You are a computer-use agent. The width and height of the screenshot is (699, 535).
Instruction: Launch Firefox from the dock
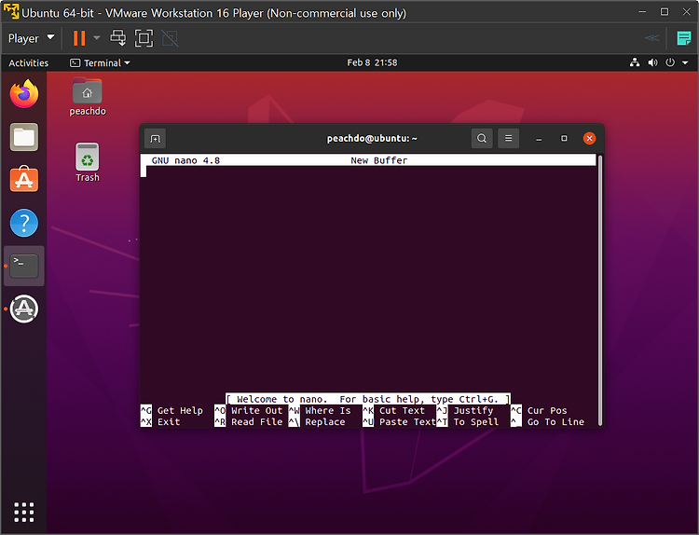(24, 93)
